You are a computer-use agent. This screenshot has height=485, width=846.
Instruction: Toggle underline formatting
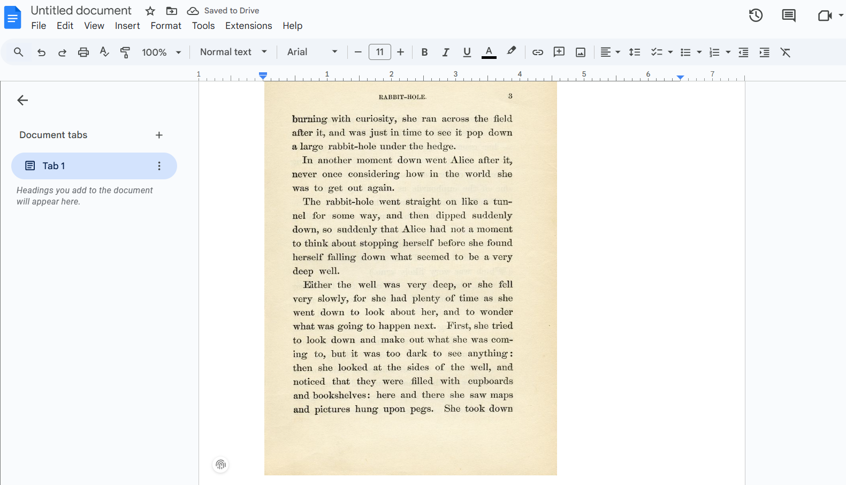click(x=467, y=52)
